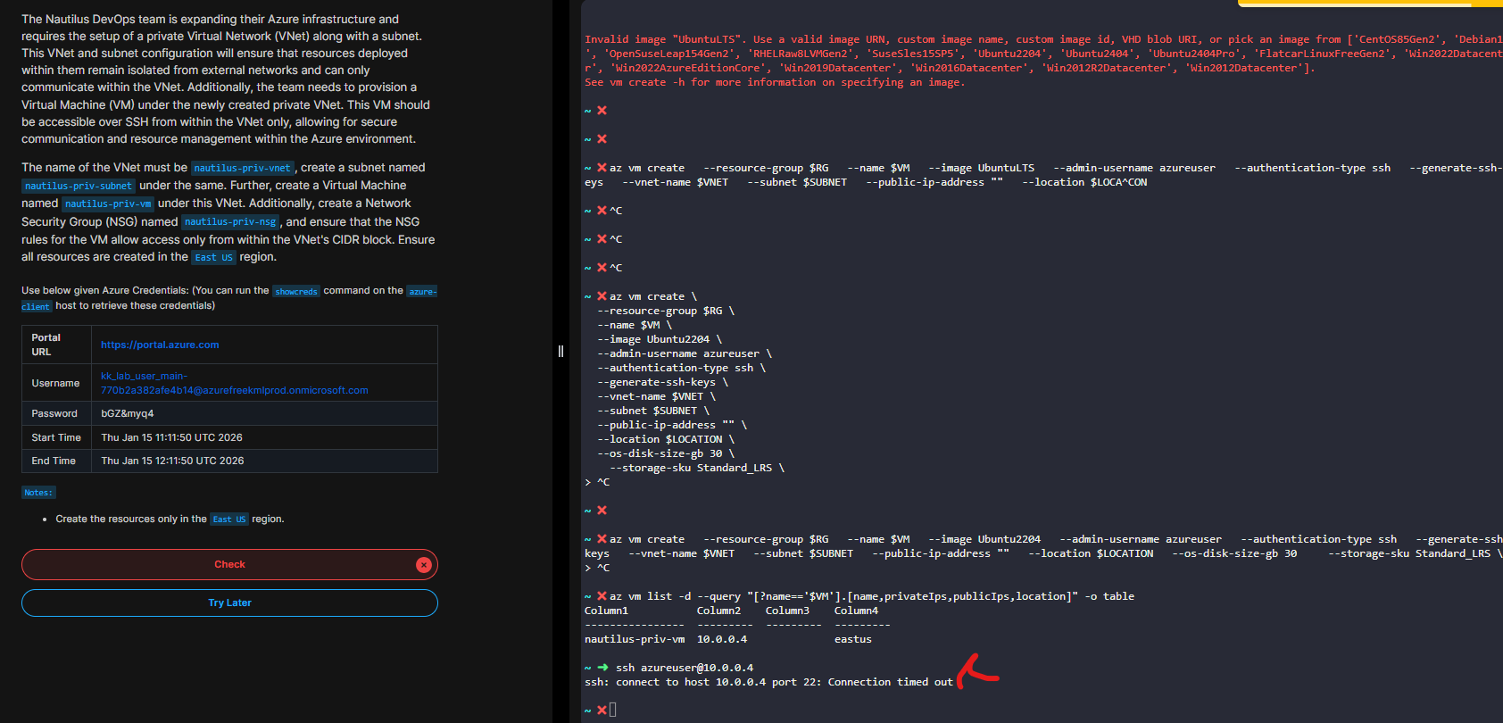Click the red X prompt beside cursor
1503x723 pixels.
pyautogui.click(x=602, y=711)
